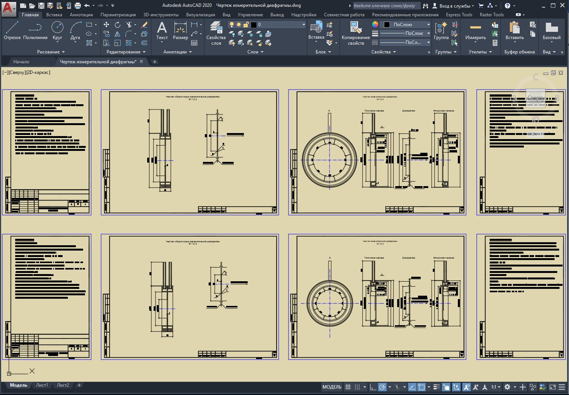Toggle polar tracking in status bar

point(382,387)
